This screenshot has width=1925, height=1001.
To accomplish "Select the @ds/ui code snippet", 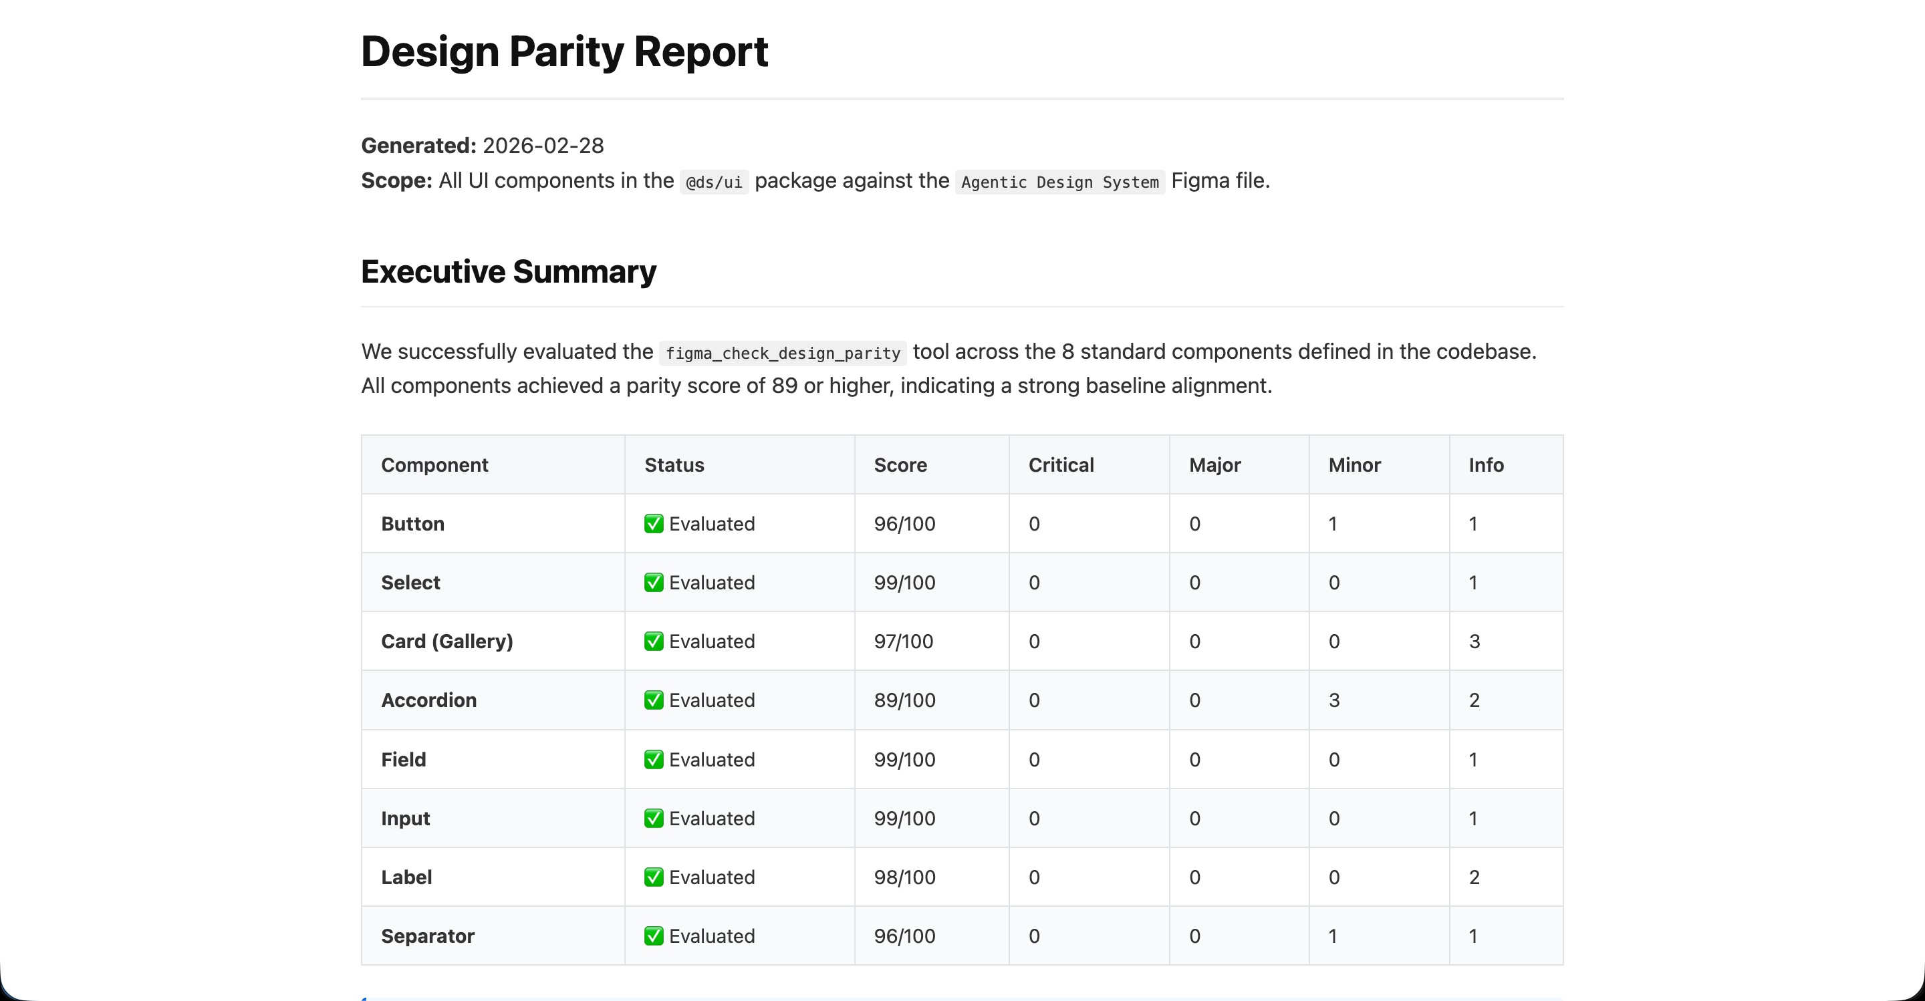I will [713, 182].
